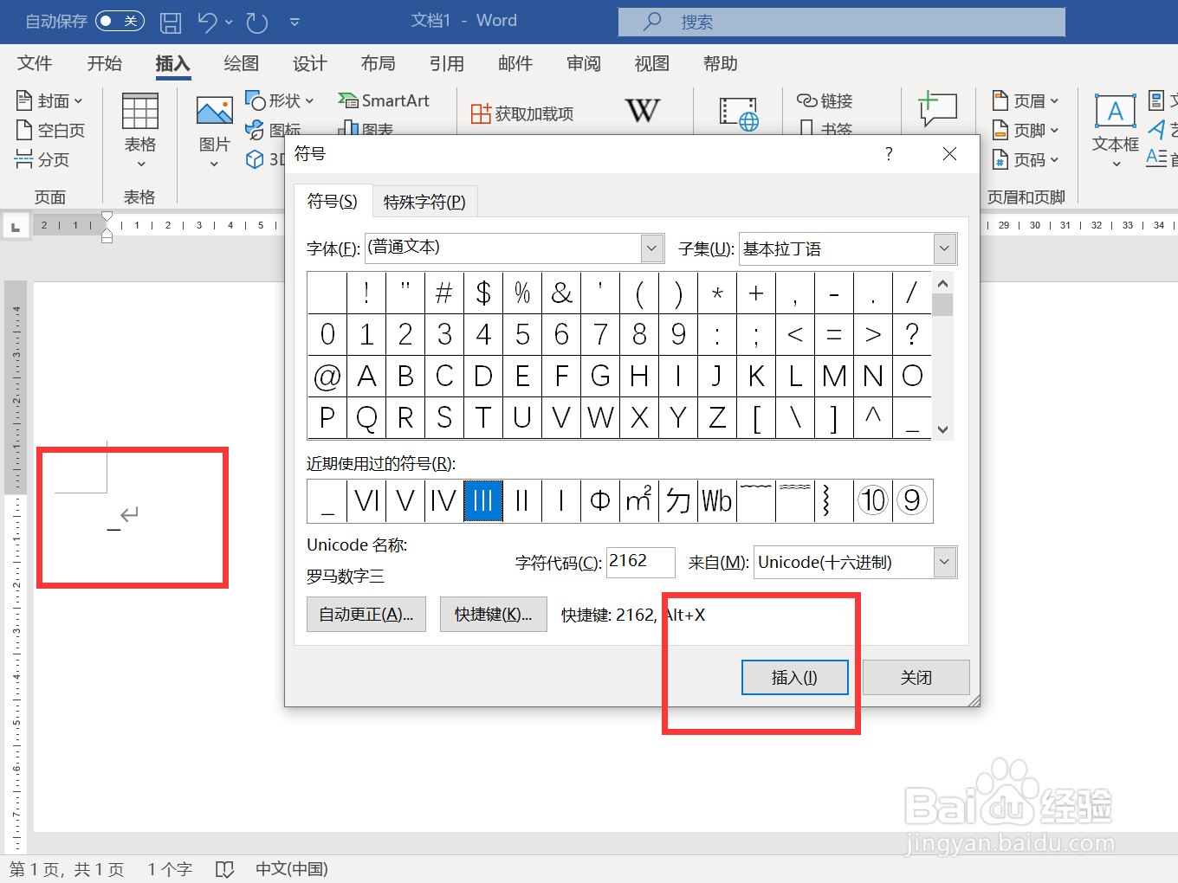
Task: Insert a Page break (分页)
Action: click(x=42, y=159)
